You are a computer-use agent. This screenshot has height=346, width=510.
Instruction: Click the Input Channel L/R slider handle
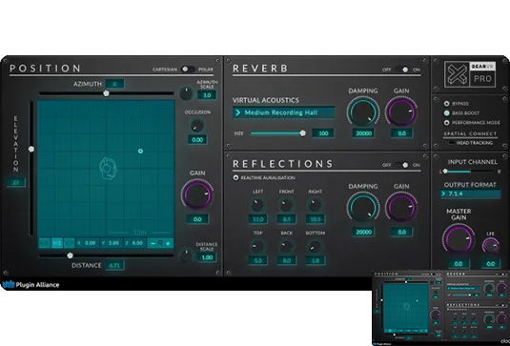click(445, 171)
